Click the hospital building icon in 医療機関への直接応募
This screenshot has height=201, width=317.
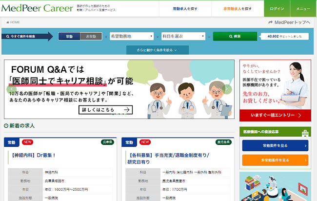coord(305,133)
